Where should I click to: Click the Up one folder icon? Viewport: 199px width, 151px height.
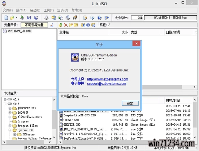tap(60, 25)
